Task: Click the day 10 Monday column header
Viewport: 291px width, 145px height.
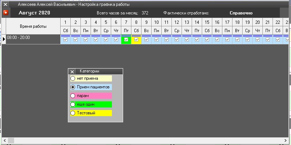Action: (x=156, y=26)
